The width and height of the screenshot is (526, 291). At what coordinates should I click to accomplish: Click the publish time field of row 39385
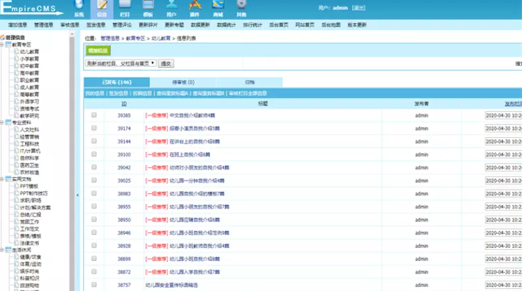505,115
